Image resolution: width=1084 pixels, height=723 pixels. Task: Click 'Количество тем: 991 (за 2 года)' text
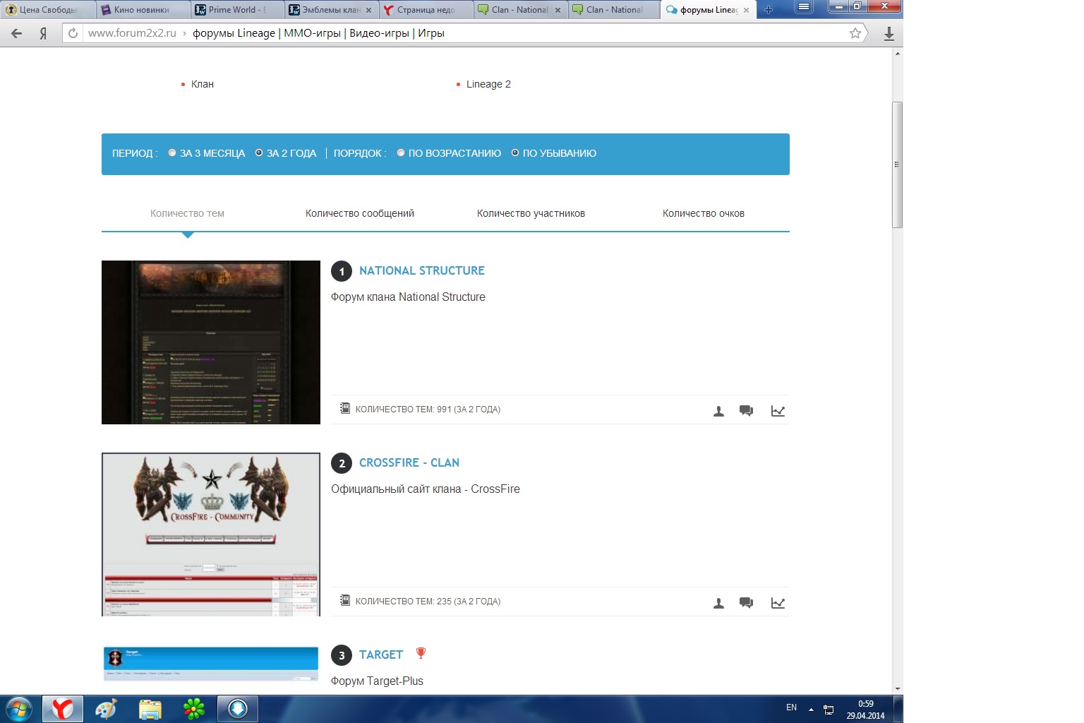[428, 410]
